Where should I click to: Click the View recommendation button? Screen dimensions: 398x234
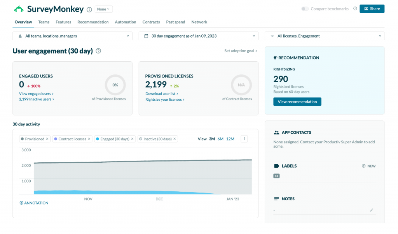(x=297, y=102)
